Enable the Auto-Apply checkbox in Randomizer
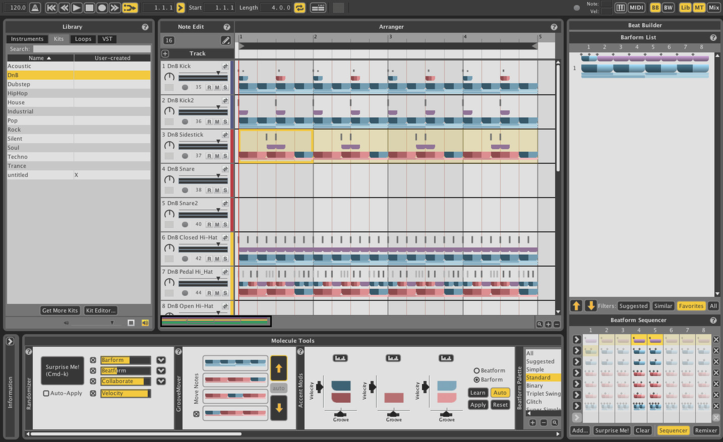 [46, 393]
